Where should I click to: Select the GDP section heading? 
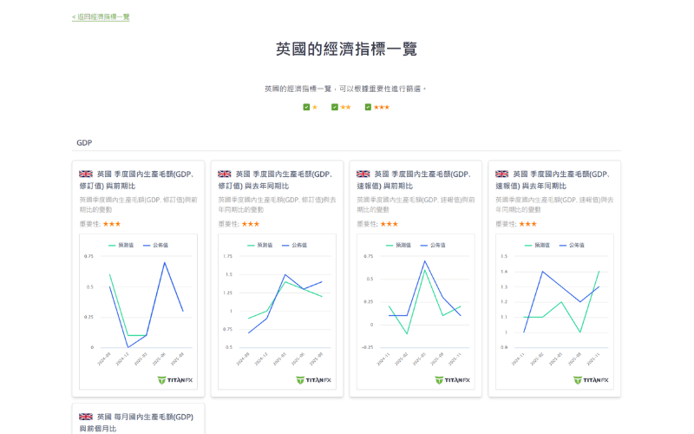84,142
